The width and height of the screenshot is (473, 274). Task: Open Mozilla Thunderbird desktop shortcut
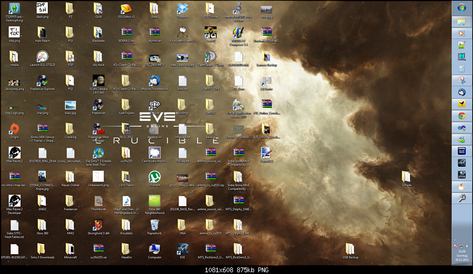[155, 82]
